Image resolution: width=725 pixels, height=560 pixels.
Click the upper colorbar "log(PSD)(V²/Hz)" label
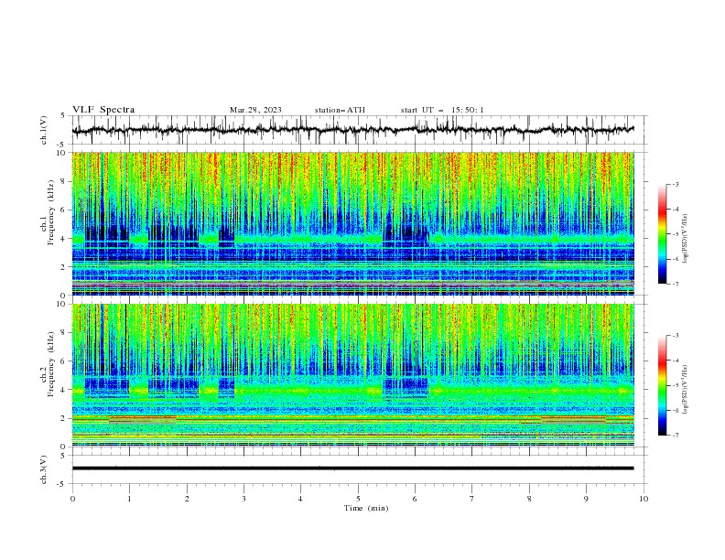click(686, 239)
